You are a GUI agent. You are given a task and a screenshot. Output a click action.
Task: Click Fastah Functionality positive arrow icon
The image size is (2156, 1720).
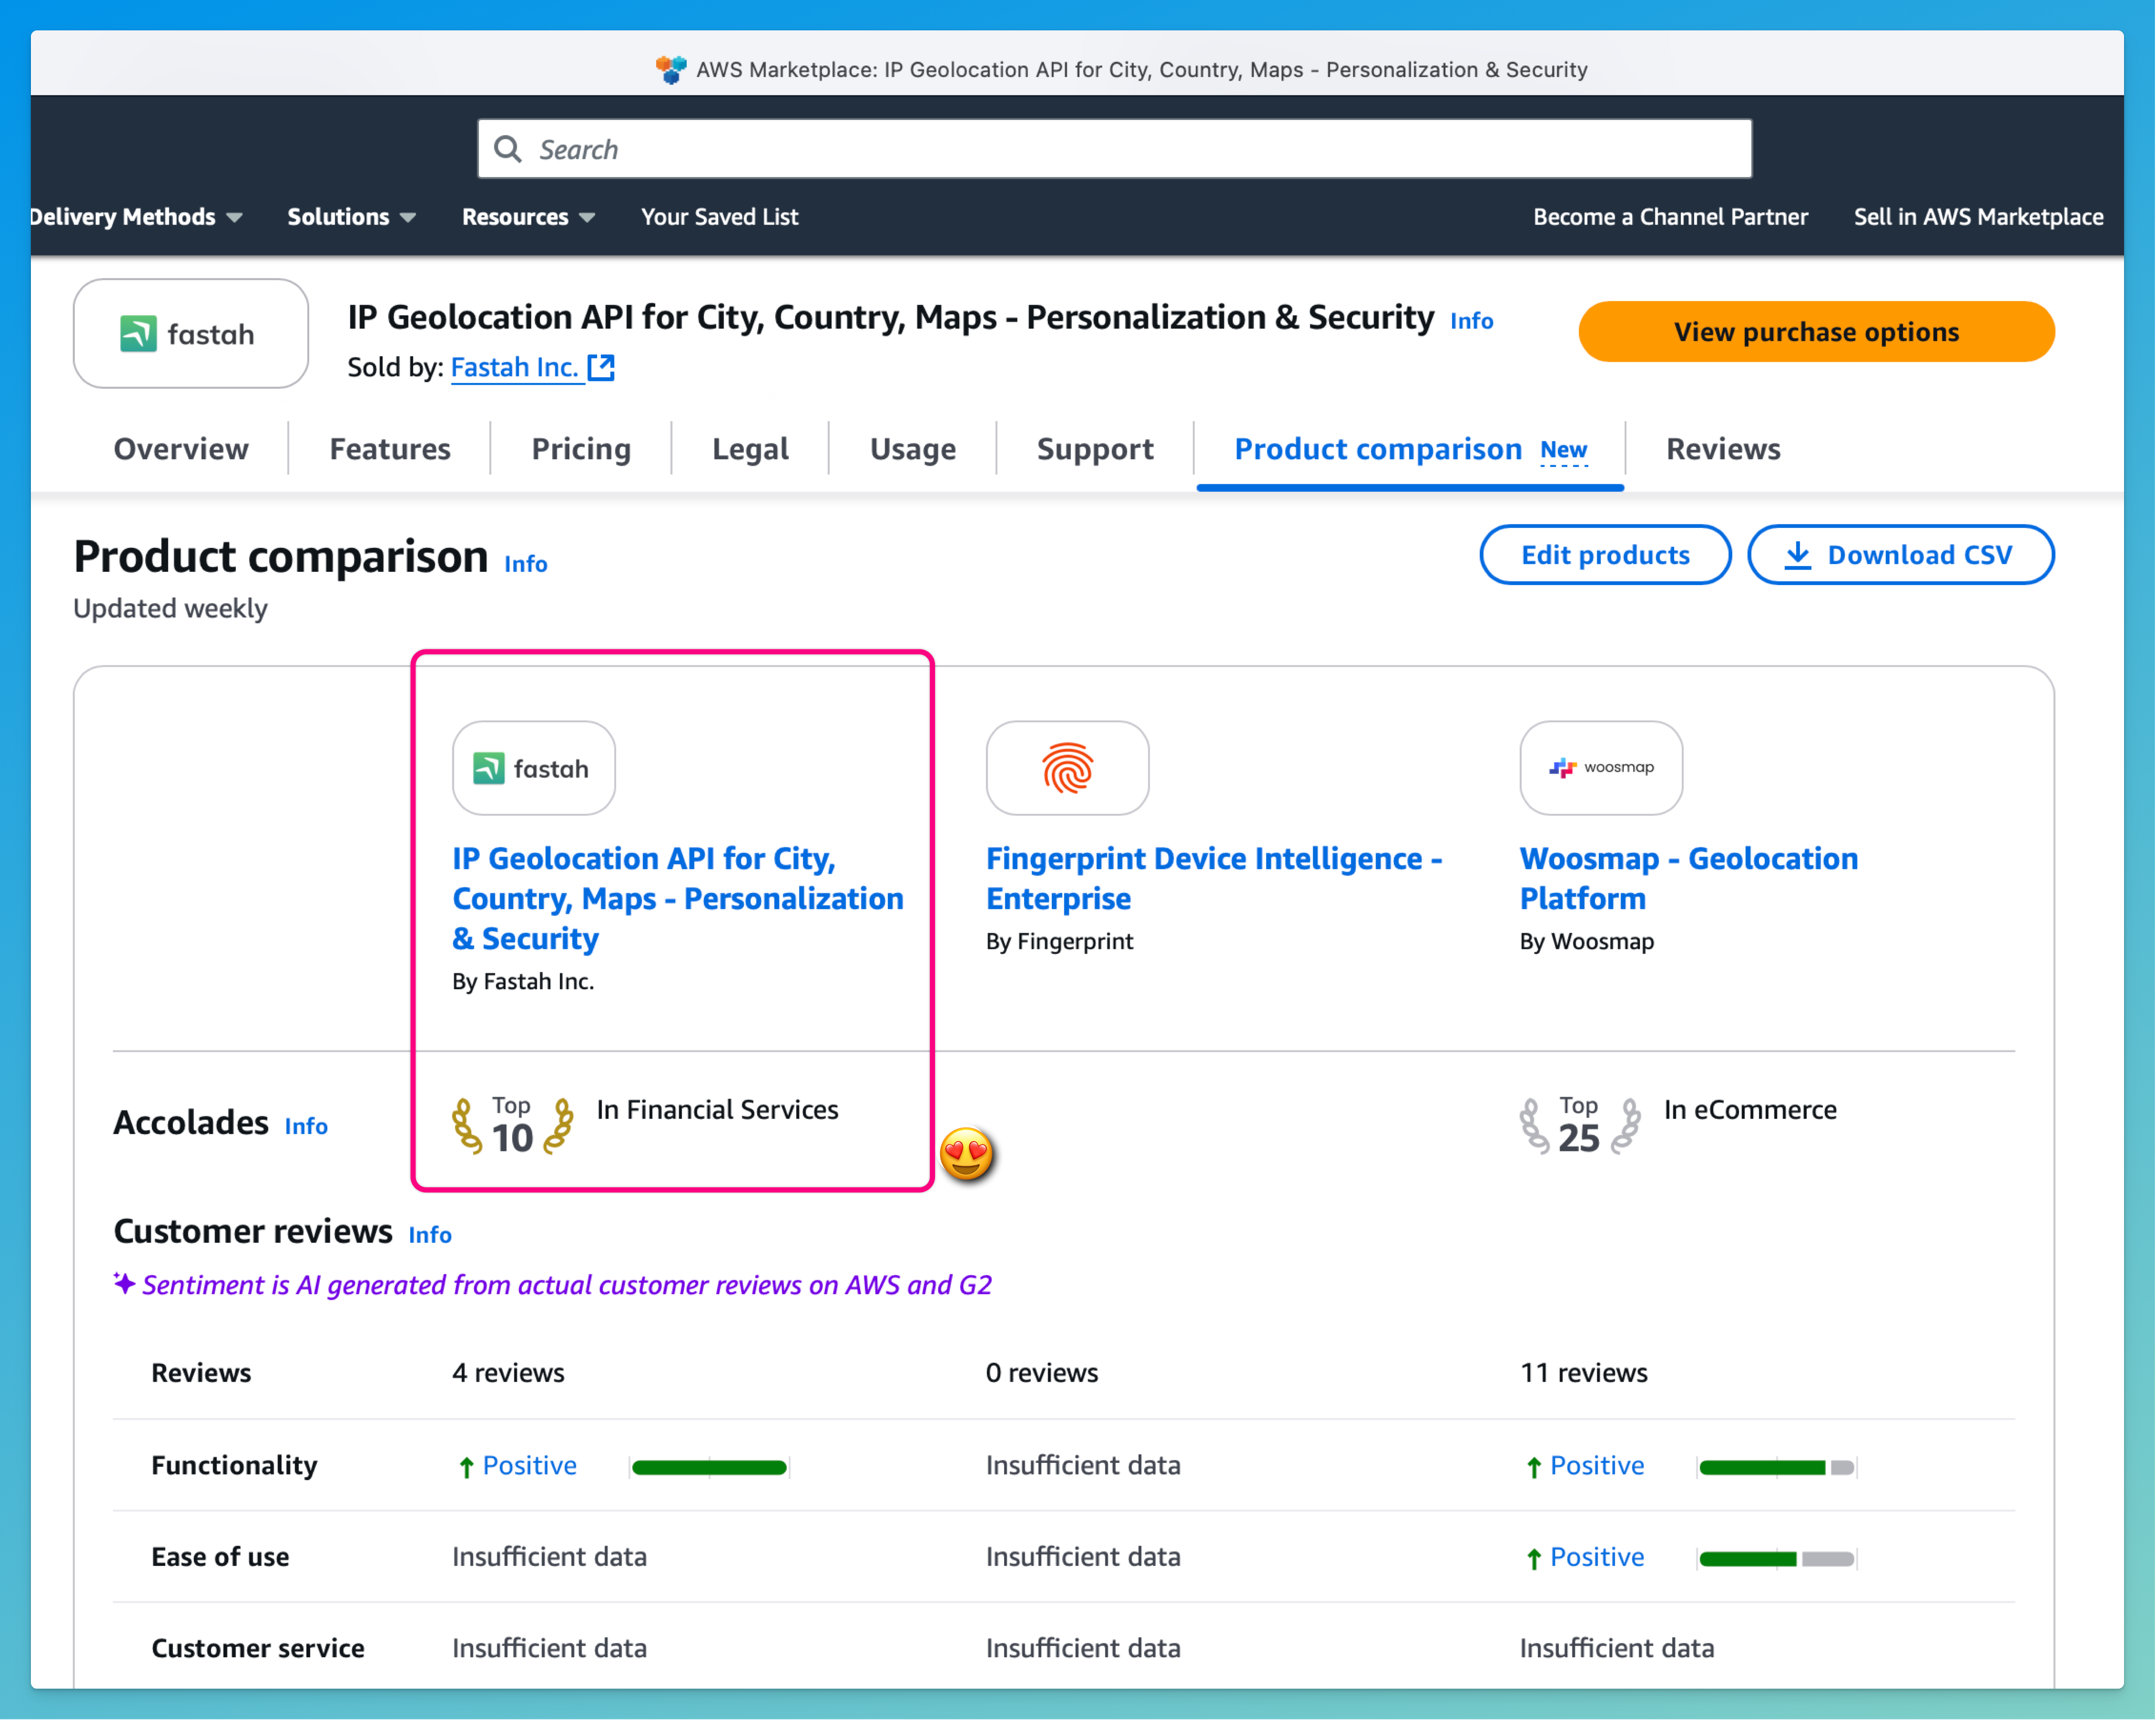click(x=466, y=1467)
